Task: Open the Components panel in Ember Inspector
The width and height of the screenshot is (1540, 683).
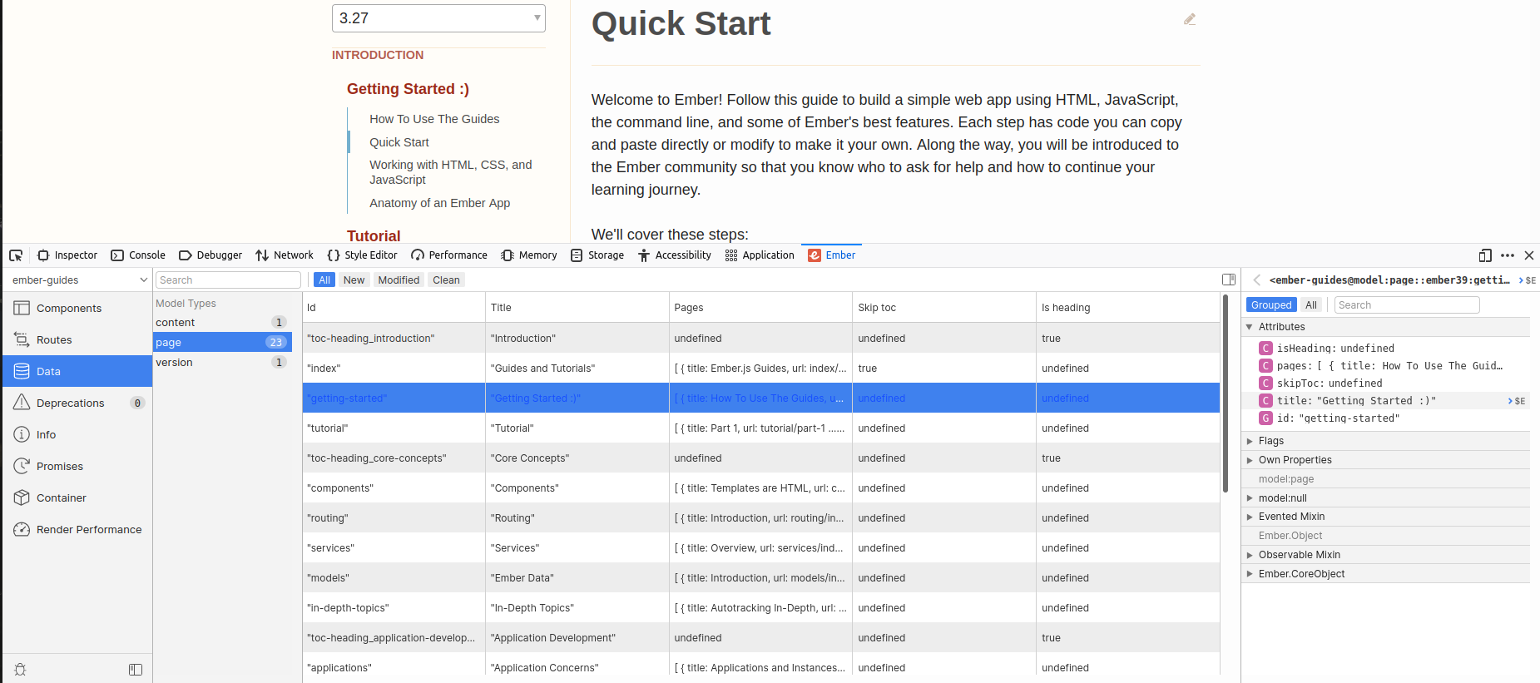Action: click(x=68, y=309)
